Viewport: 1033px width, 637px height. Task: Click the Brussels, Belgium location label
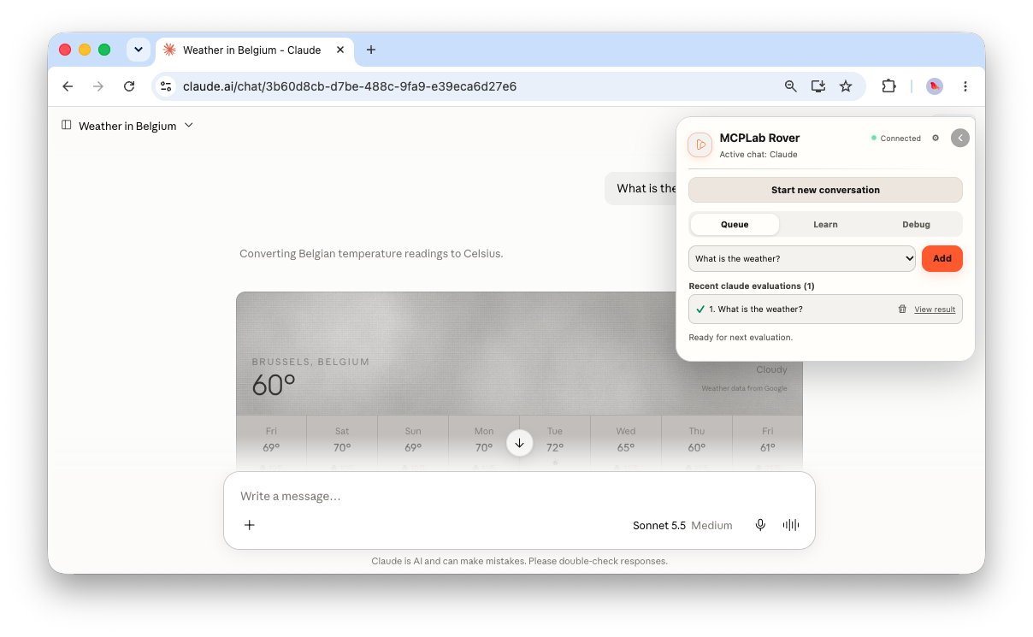click(310, 362)
